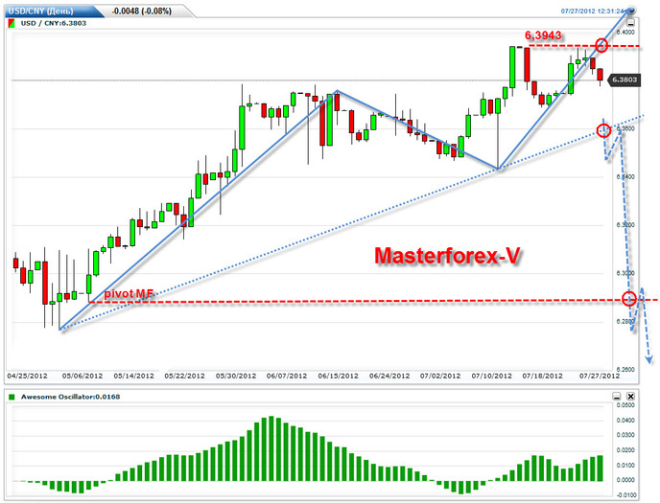Click the 0.0300 oscillator axis label
Image resolution: width=660 pixels, height=503 pixels.
625,435
